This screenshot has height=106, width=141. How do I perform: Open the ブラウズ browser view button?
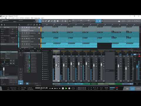pos(138,89)
